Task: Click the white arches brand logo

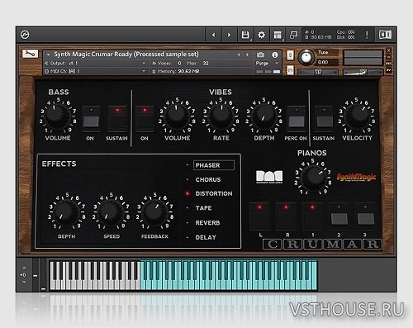Action: coord(269,177)
